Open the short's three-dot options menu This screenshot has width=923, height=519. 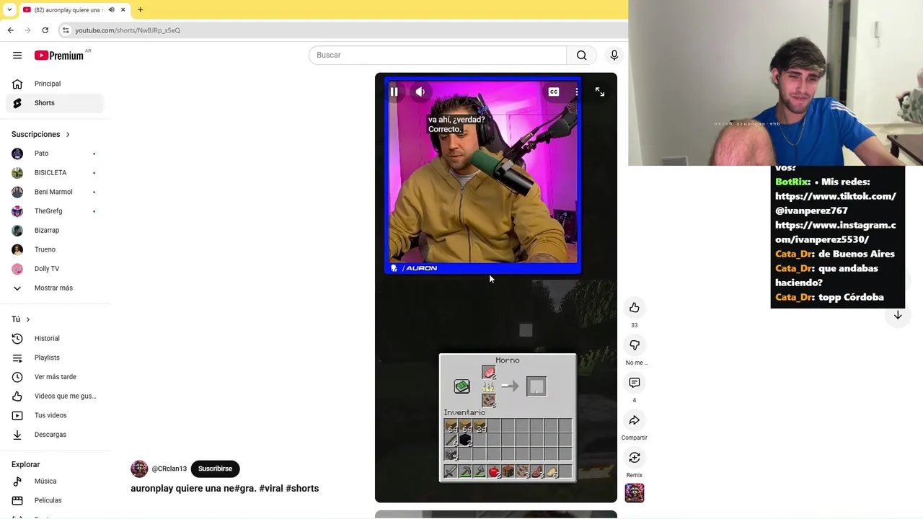coord(576,92)
